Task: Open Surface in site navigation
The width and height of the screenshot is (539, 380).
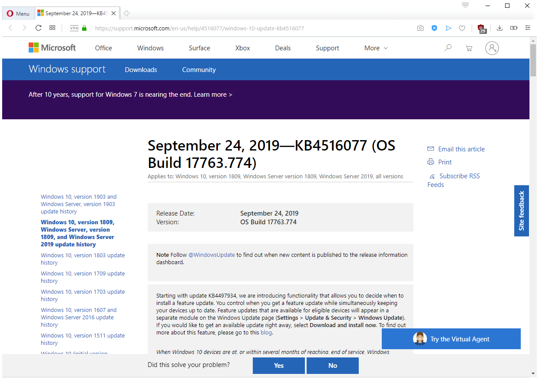Action: click(x=199, y=48)
